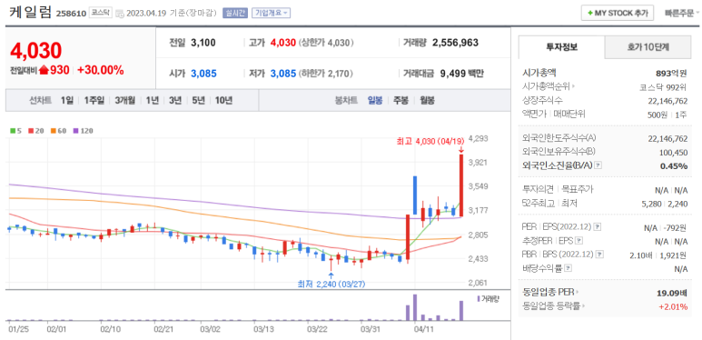Select the 1주일 line chart period
Image resolution: width=702 pixels, height=340 pixels.
pos(94,100)
